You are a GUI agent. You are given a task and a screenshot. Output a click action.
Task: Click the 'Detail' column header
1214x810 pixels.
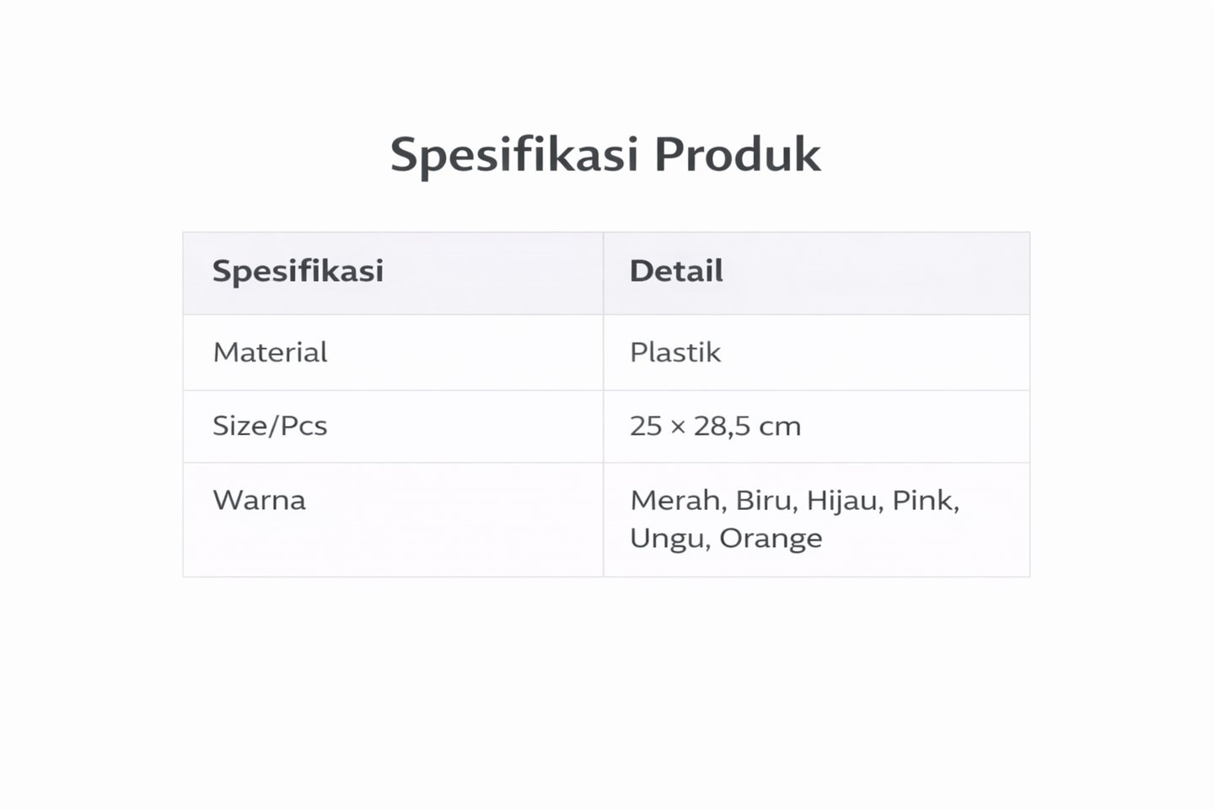click(x=676, y=271)
